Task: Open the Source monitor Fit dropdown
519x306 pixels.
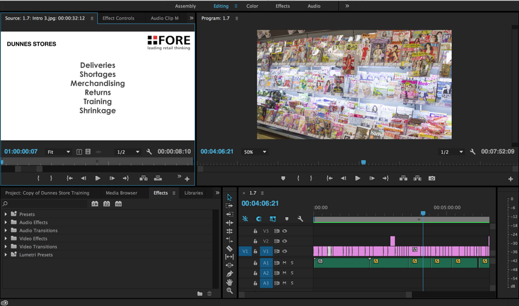Action: 58,152
